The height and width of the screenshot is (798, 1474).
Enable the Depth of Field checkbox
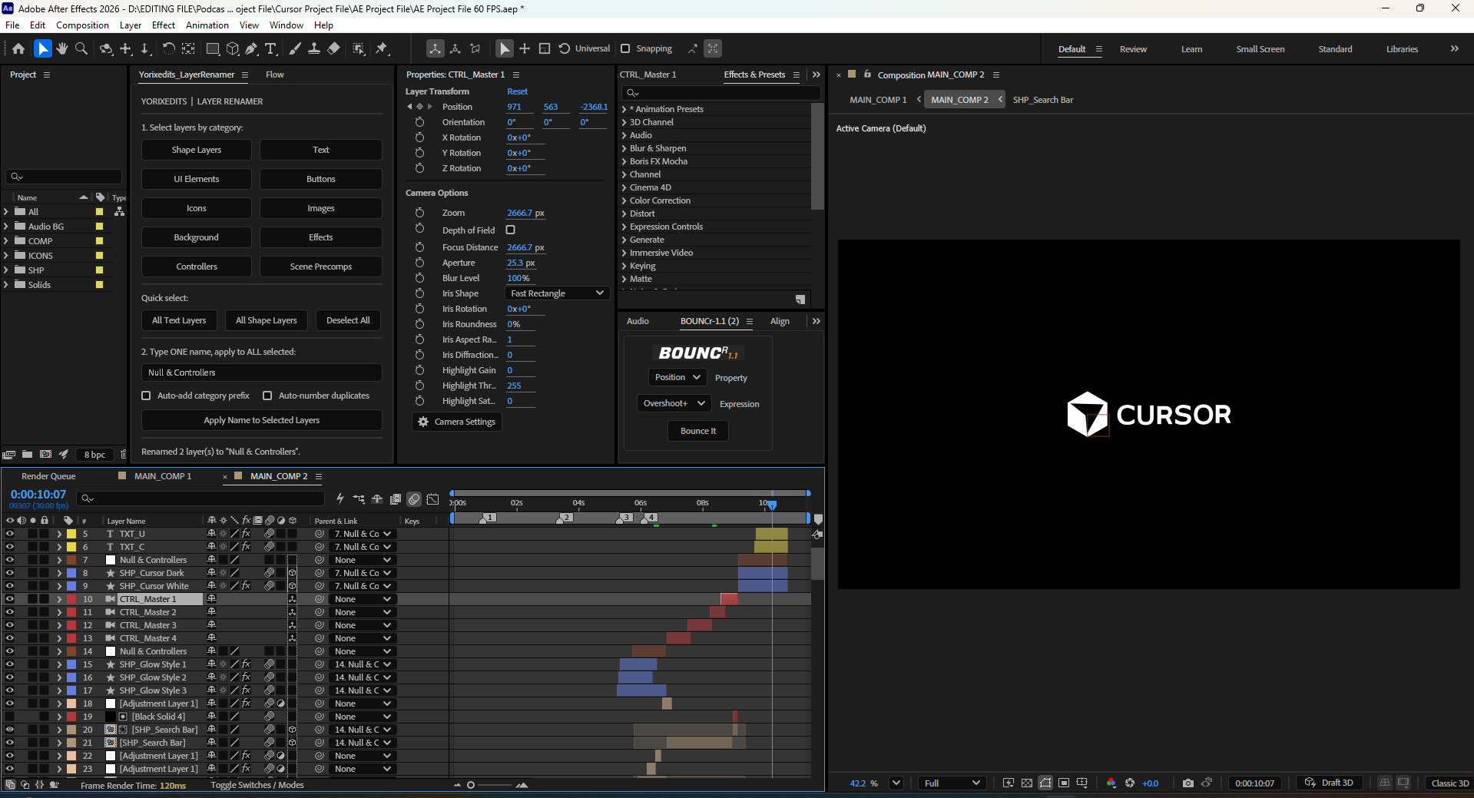[x=511, y=230]
